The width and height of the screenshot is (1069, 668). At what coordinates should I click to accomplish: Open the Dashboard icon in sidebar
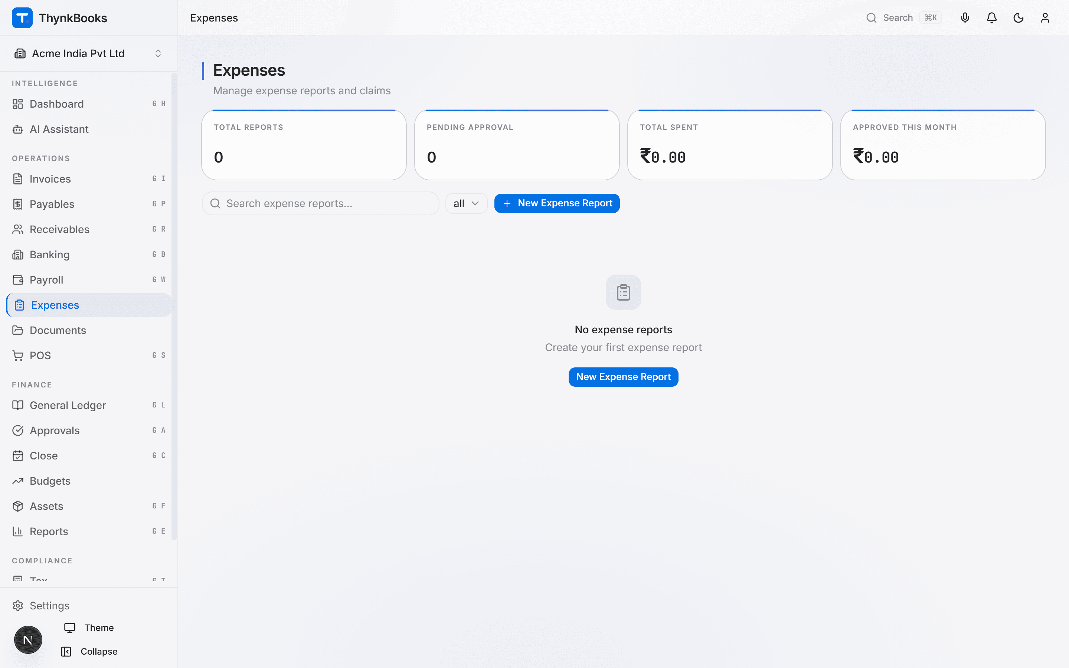18,104
